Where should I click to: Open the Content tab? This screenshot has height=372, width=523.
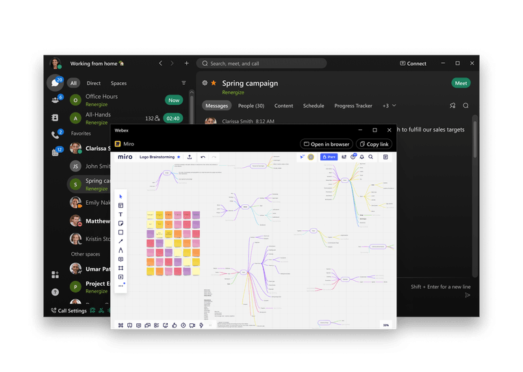point(283,106)
